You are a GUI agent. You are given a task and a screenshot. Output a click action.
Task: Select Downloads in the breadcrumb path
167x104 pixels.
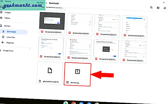coord(54,3)
